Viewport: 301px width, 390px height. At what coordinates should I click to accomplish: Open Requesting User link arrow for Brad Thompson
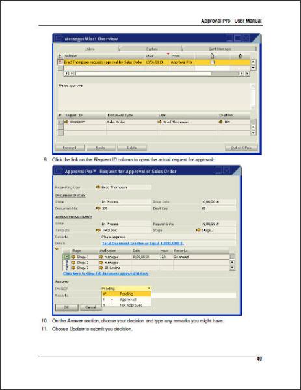98,187
